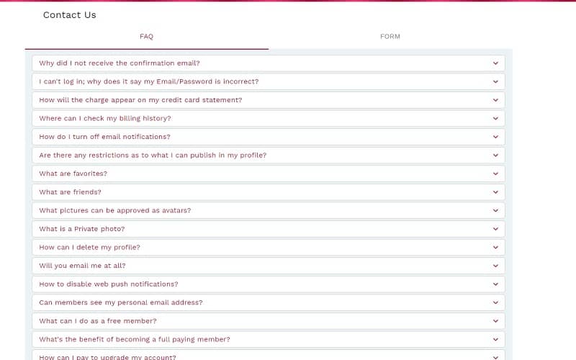Click chevron beside full paying member benefit question
Image resolution: width=576 pixels, height=360 pixels.
point(495,339)
